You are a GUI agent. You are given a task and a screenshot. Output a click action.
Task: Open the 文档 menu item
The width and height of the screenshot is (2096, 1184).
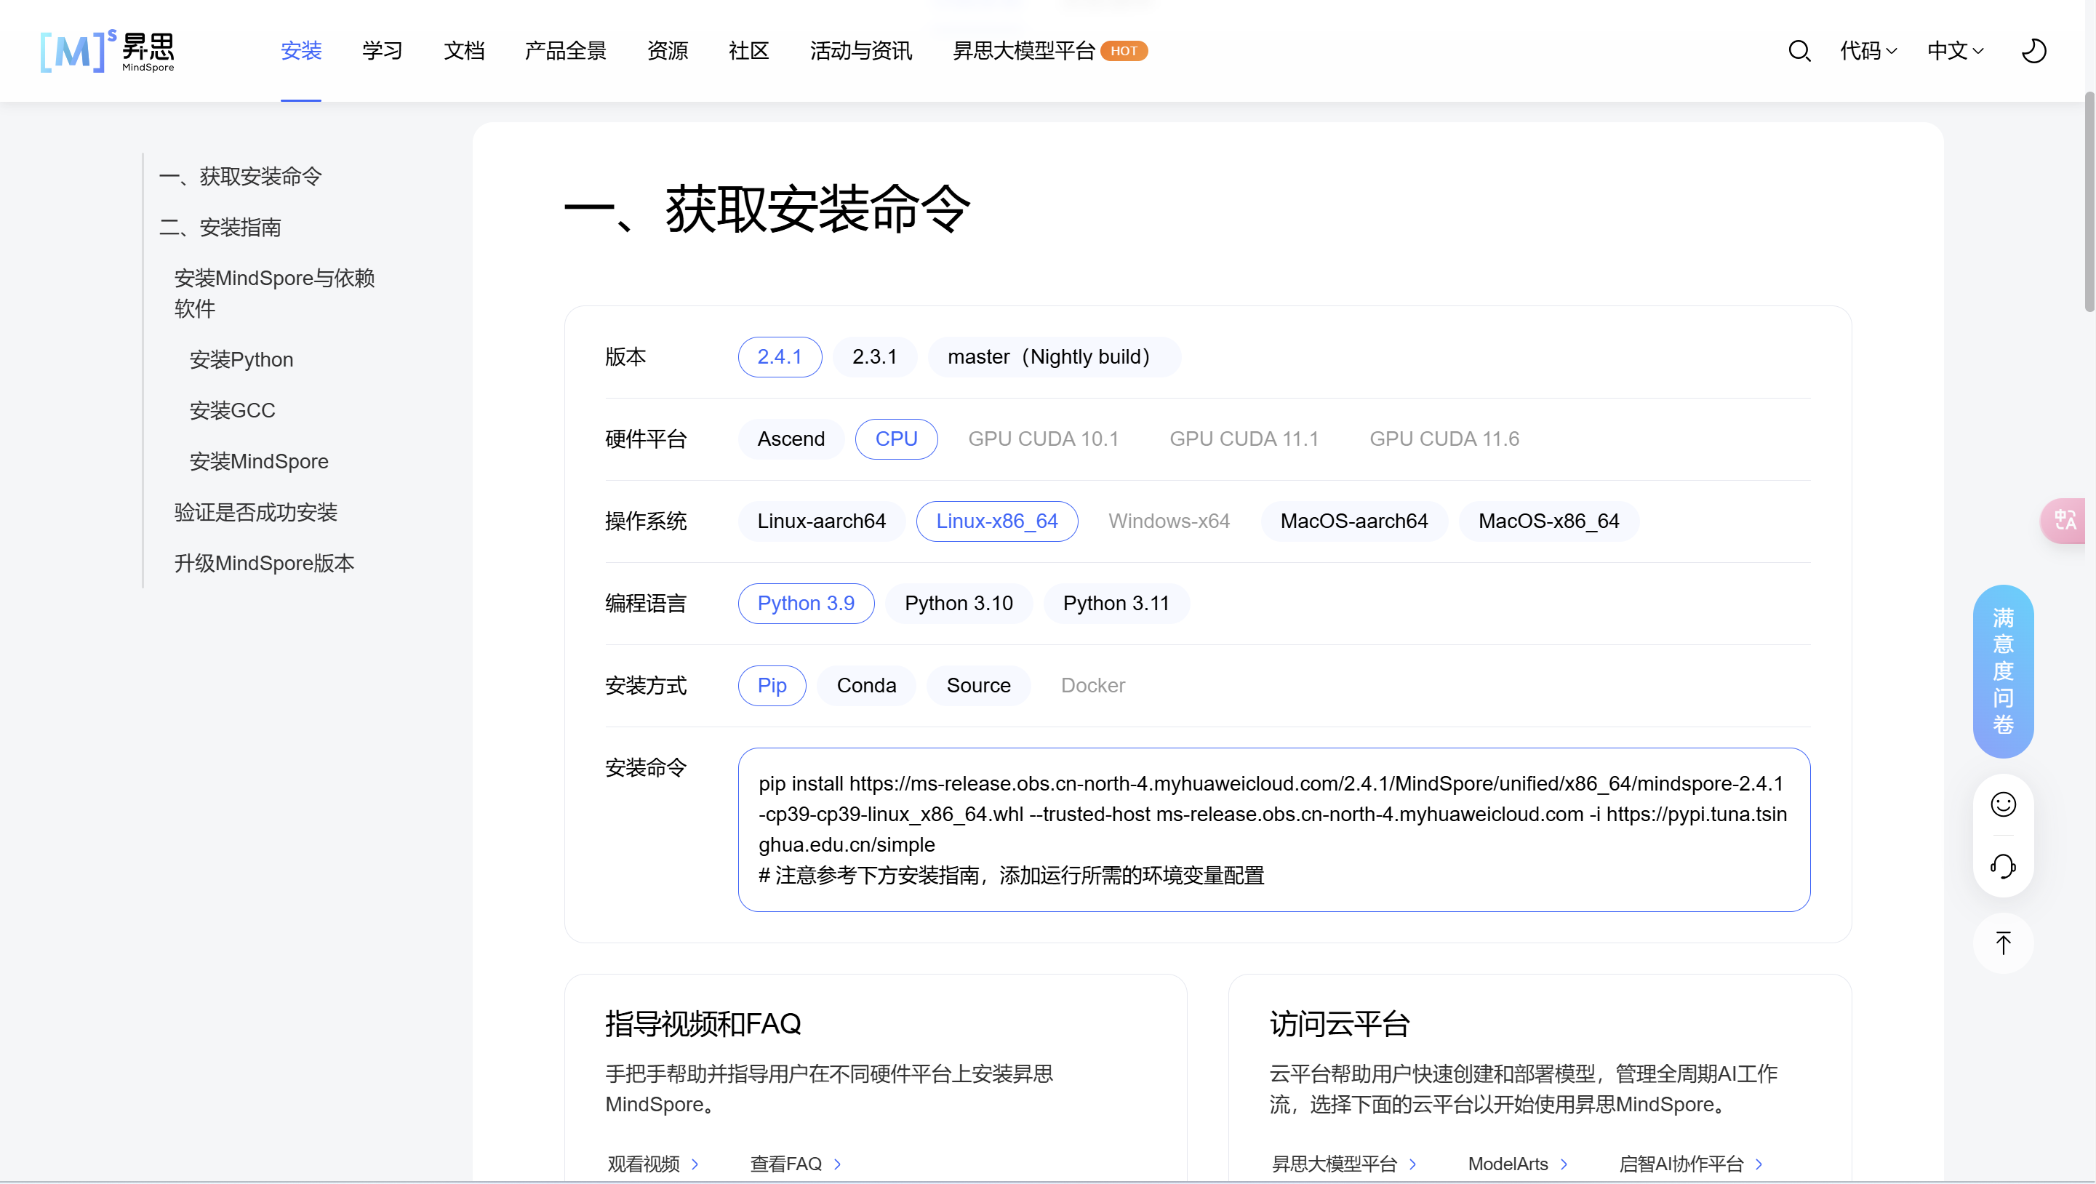point(464,51)
